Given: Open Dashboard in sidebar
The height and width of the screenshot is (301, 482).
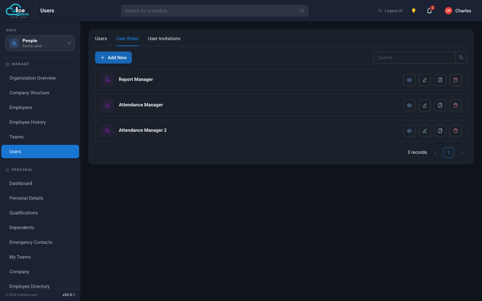Looking at the screenshot, I should pos(40,183).
